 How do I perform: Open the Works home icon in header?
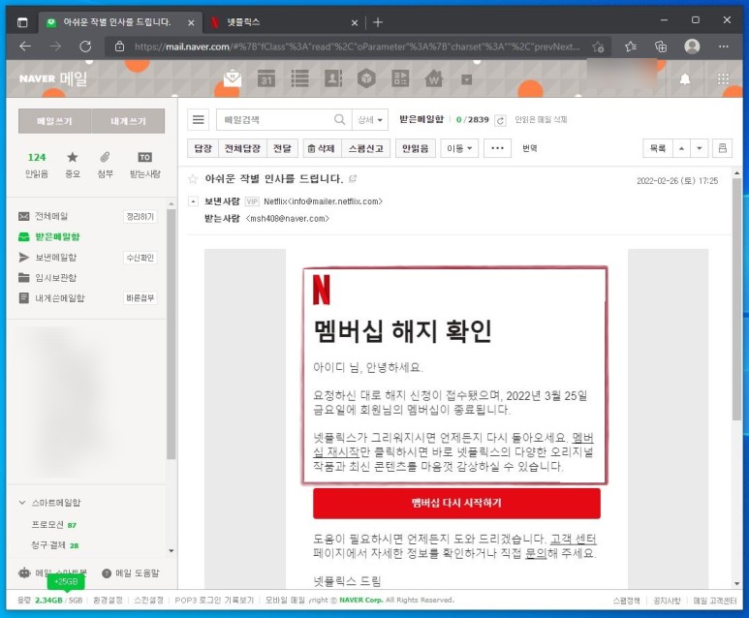(x=434, y=78)
